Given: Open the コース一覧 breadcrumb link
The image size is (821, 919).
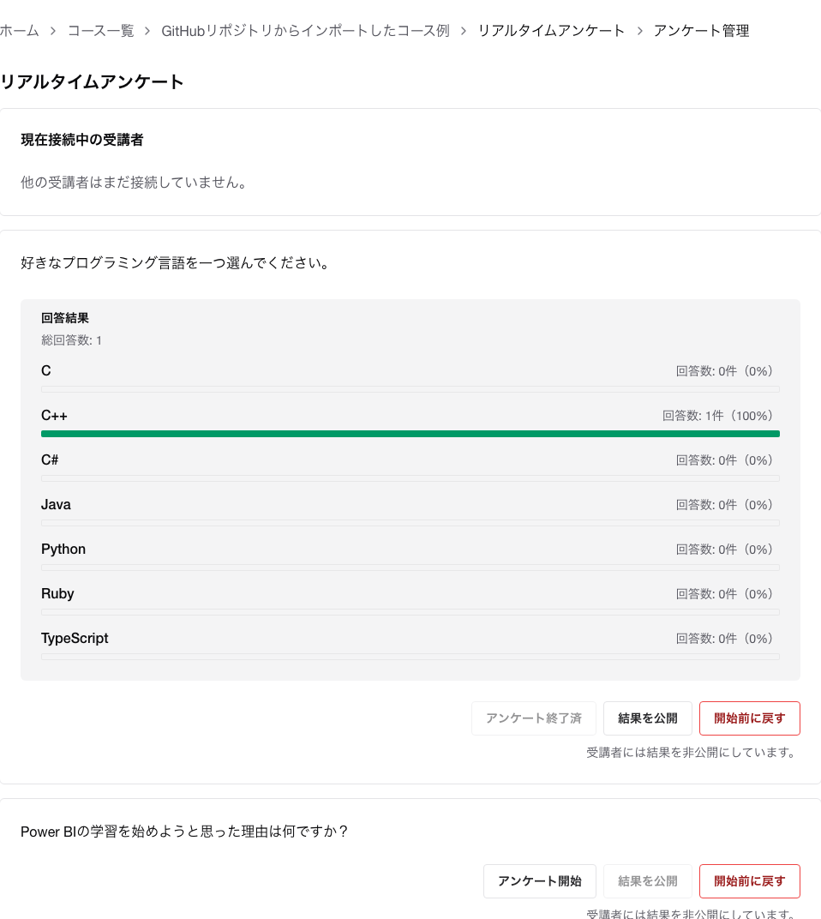Looking at the screenshot, I should 100,31.
